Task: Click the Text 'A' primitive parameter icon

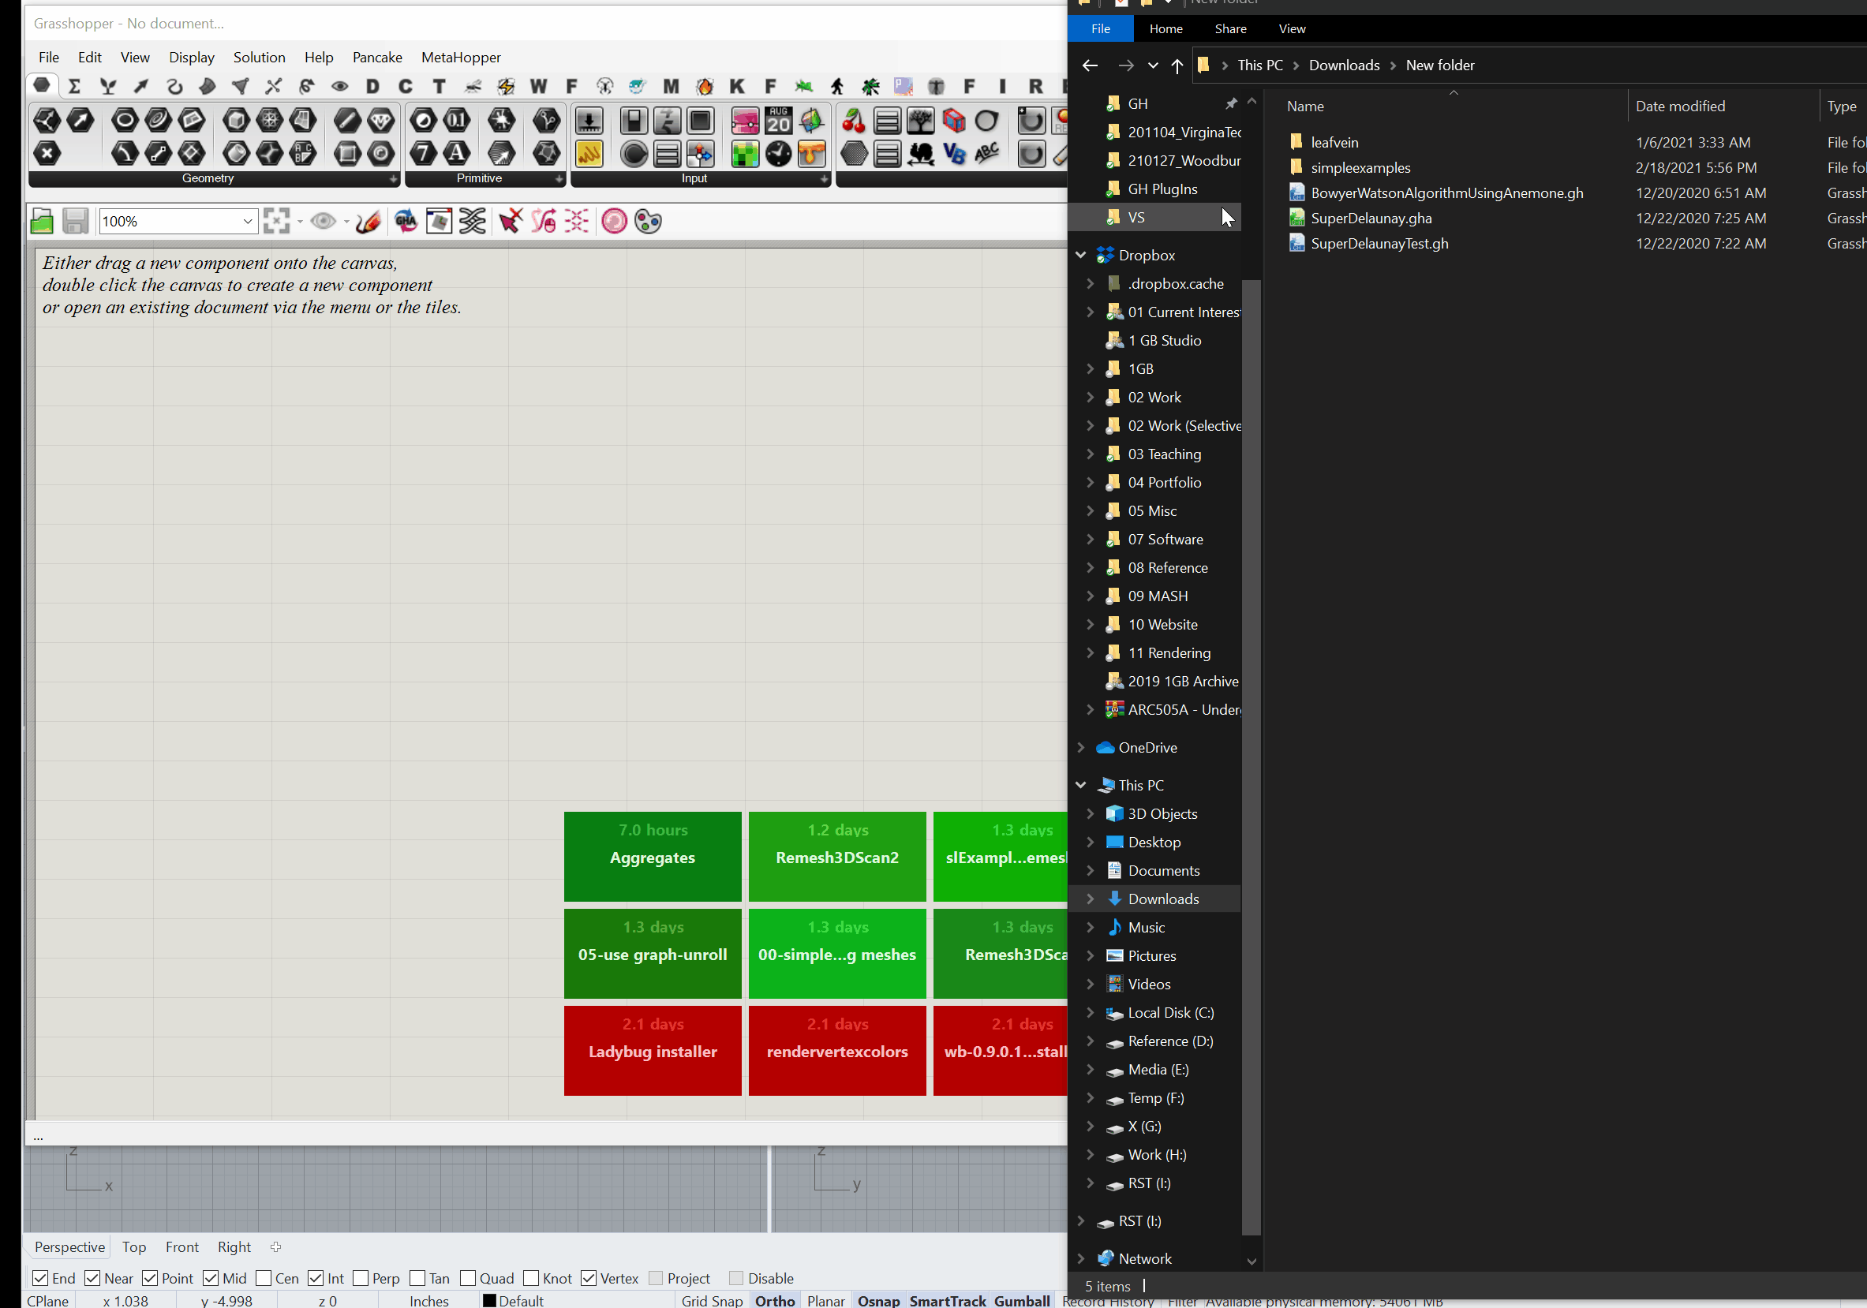Action: point(457,153)
